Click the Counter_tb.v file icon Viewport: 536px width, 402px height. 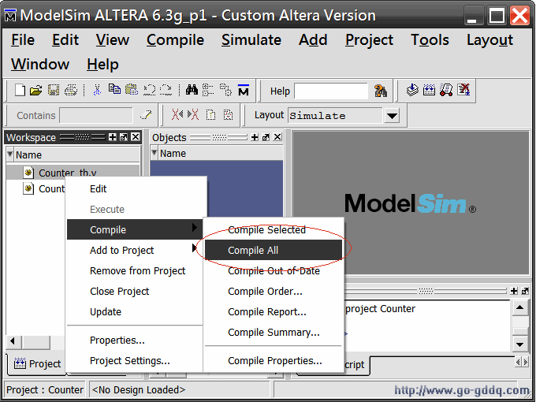point(28,173)
